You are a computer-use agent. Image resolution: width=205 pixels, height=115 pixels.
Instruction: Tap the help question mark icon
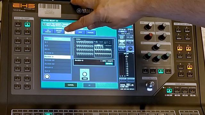44,24
